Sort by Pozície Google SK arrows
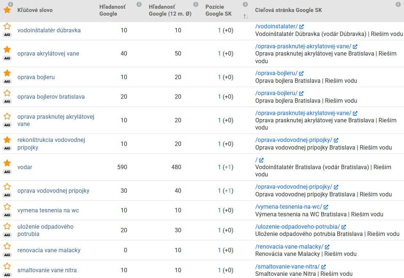Image resolution: width=404 pixels, height=278 pixels. 246,17
